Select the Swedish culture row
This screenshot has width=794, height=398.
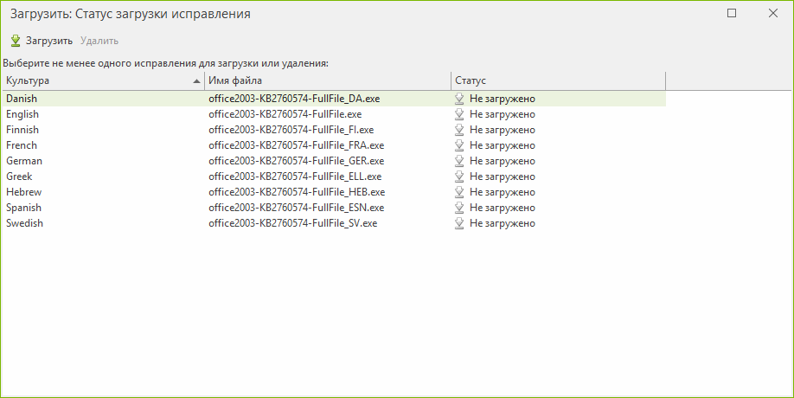(333, 223)
